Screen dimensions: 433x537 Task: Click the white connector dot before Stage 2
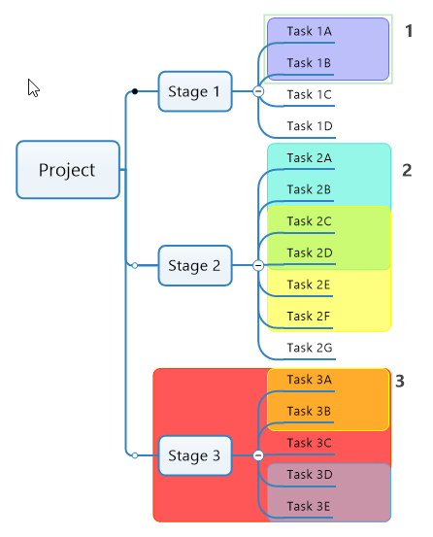[135, 265]
